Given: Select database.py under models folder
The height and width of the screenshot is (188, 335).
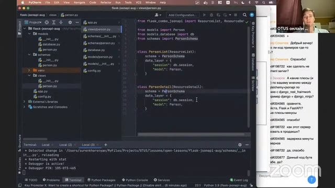Looking at the screenshot, I should tap(51, 44).
